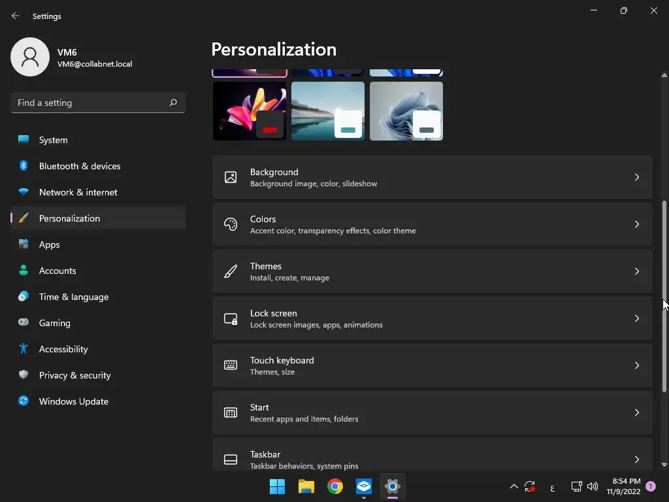
Task: Select the Gaming category
Action: pos(98,323)
